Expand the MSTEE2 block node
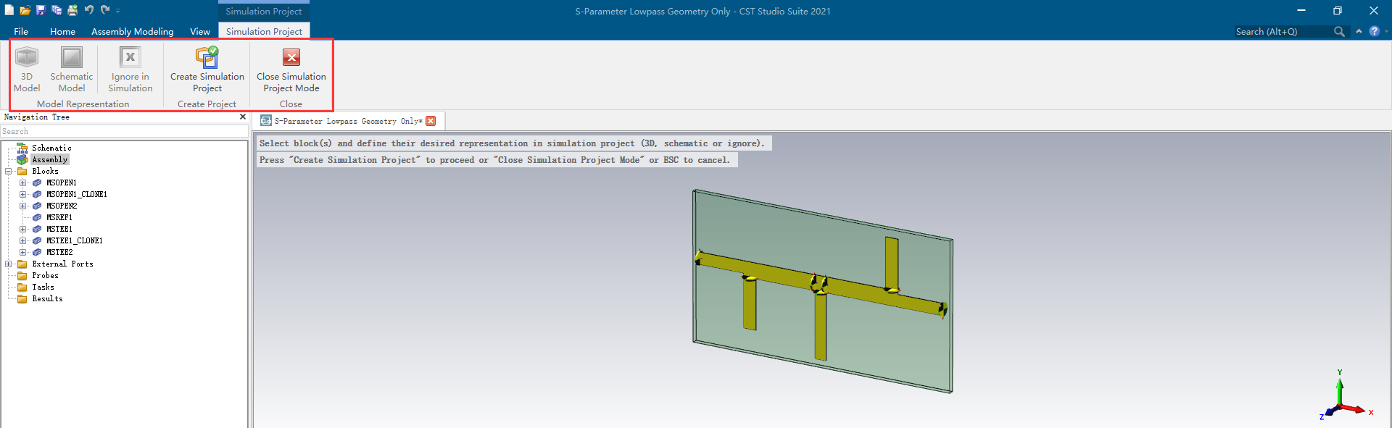Image resolution: width=1392 pixels, height=428 pixels. coord(23,253)
